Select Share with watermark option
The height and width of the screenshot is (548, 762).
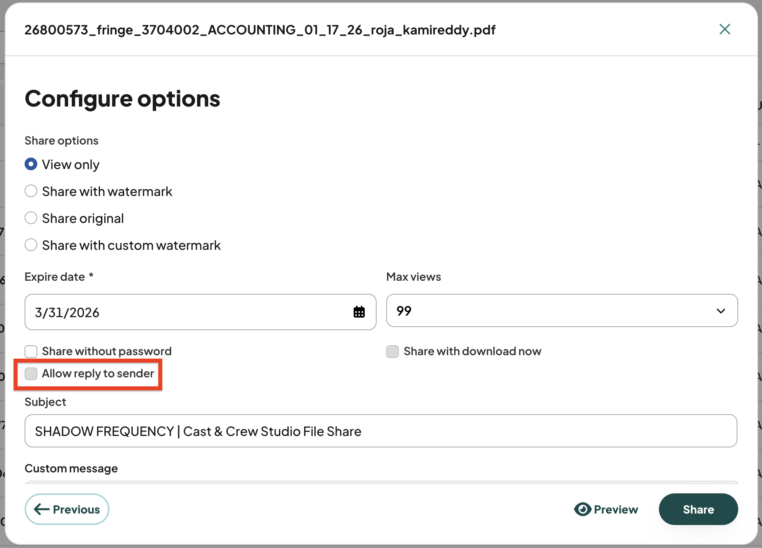(31, 191)
